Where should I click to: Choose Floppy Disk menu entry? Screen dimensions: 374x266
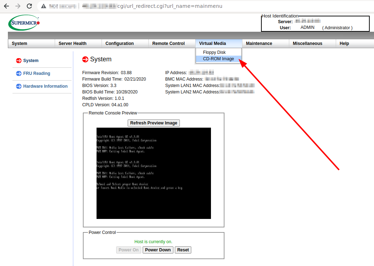coord(214,52)
